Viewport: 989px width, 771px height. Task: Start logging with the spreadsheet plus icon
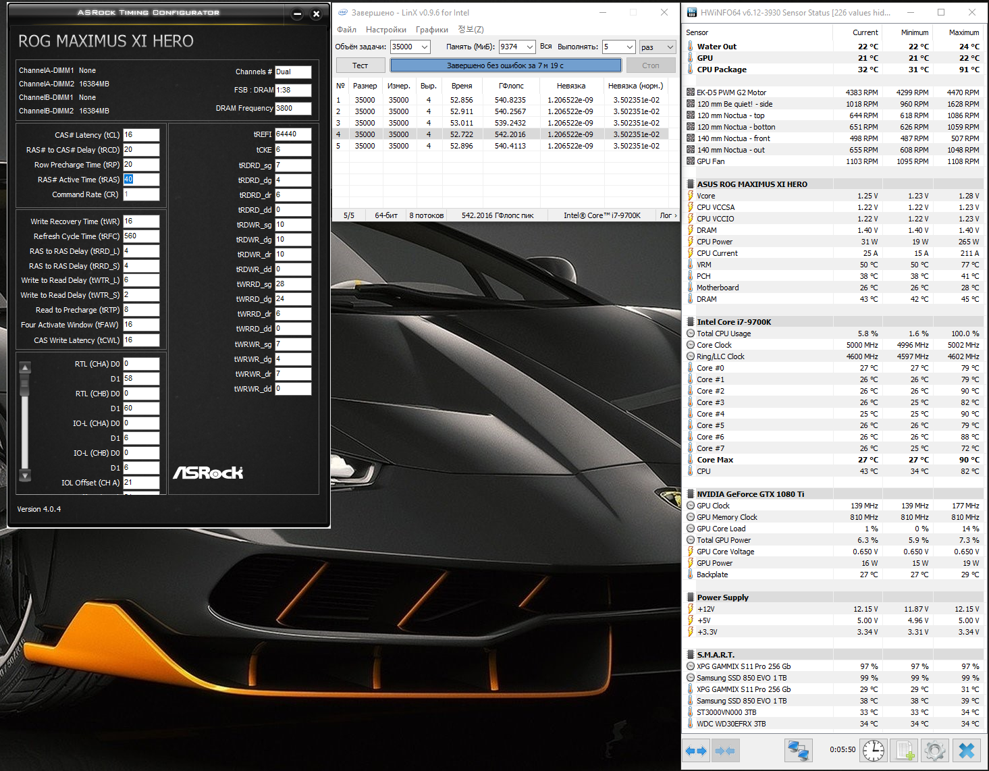coord(905,750)
